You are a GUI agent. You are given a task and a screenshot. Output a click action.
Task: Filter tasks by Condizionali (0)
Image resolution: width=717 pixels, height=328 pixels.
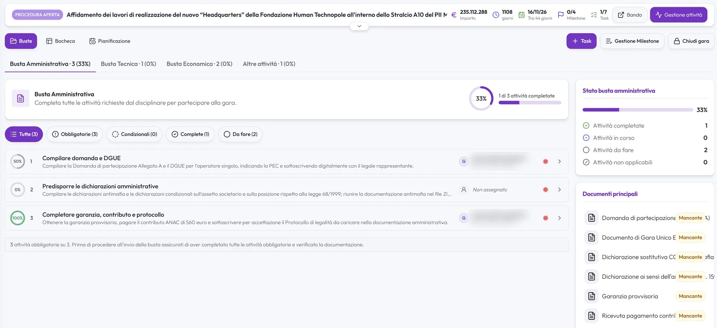(134, 134)
